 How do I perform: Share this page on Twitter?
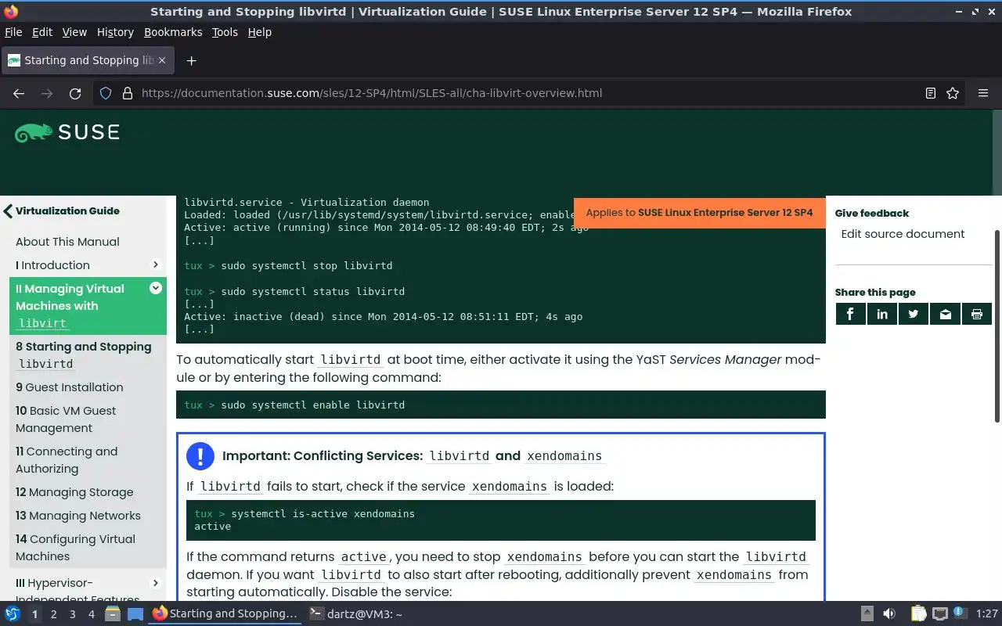click(x=914, y=314)
